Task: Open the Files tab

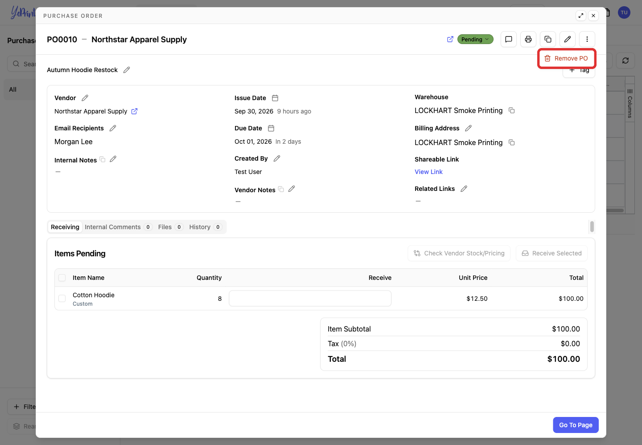Action: click(x=171, y=227)
